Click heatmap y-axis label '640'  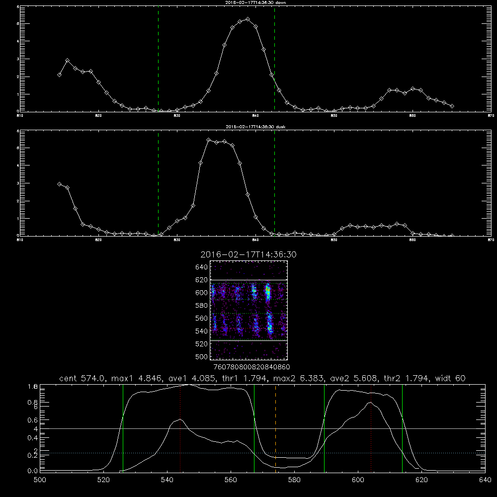click(x=201, y=267)
